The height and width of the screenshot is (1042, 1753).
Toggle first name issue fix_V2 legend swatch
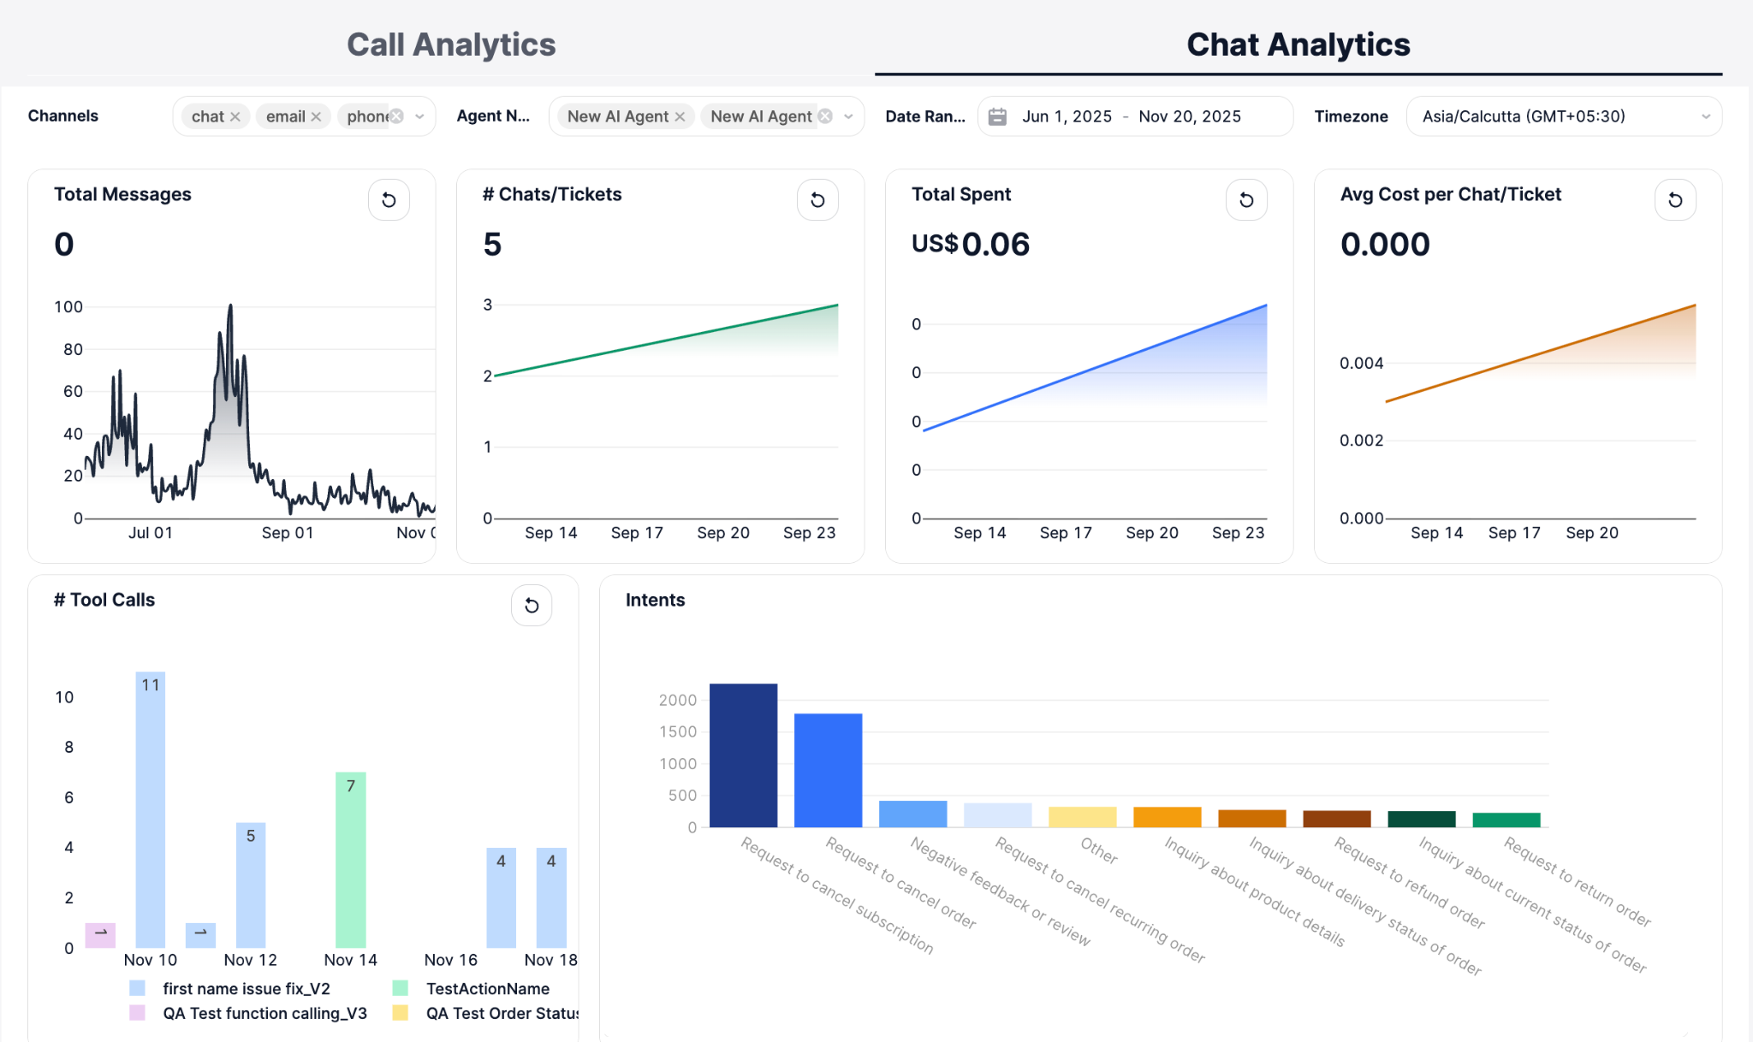click(137, 988)
